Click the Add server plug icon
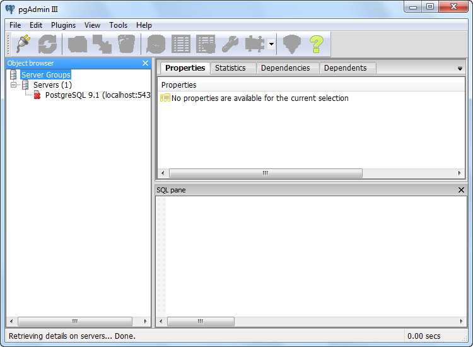 click(23, 44)
